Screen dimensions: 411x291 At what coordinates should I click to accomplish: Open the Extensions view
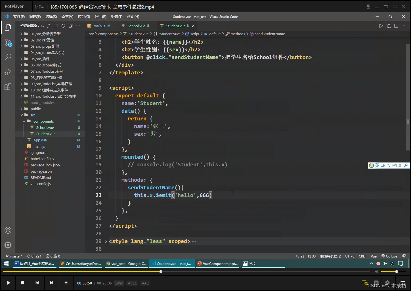click(8, 87)
